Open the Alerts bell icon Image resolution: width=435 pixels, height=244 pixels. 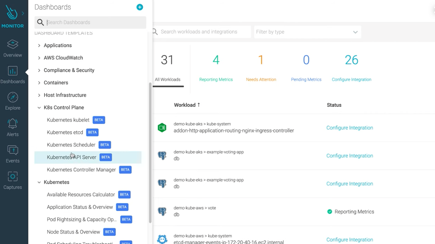click(x=13, y=124)
